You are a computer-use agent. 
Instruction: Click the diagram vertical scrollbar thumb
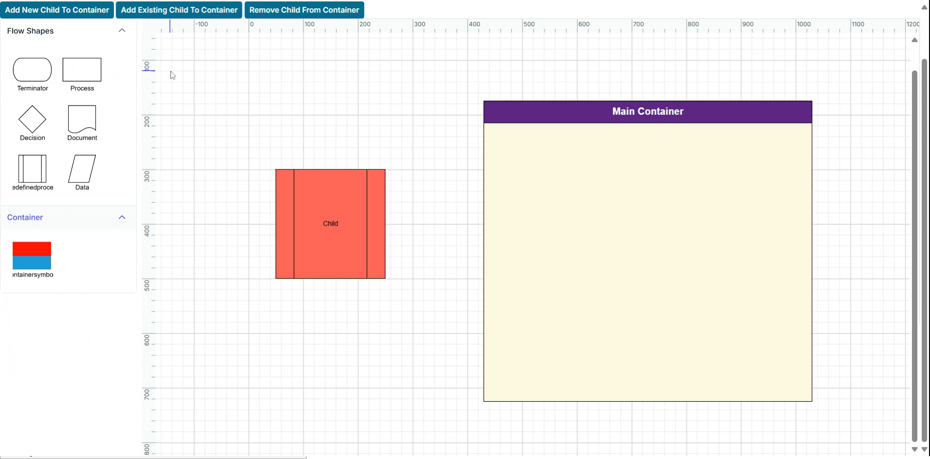[914, 256]
